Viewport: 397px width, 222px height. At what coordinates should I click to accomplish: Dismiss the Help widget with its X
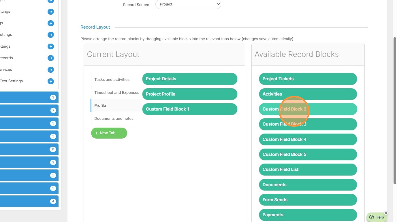click(386, 213)
